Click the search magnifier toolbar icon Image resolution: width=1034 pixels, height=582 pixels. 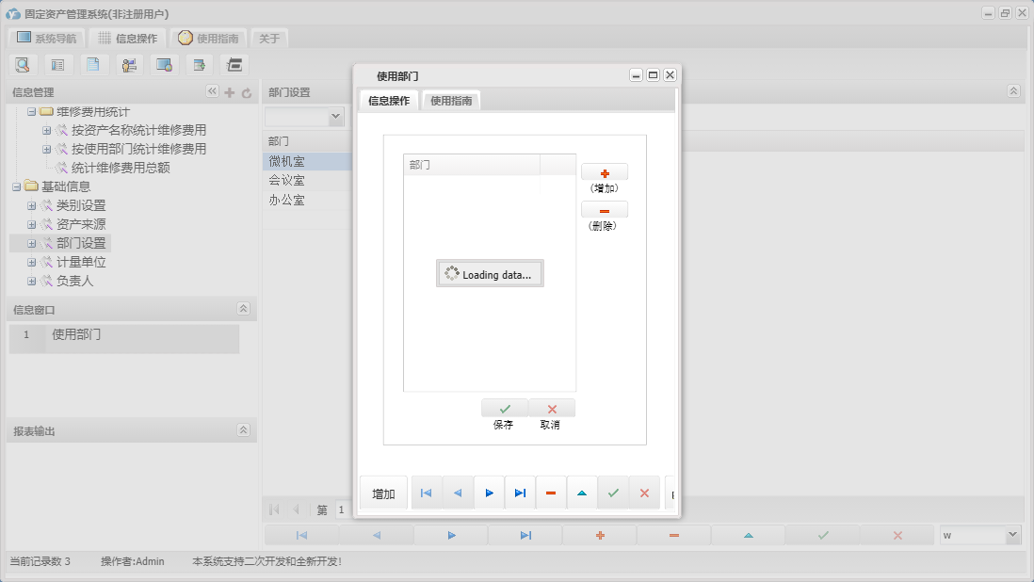(x=23, y=65)
